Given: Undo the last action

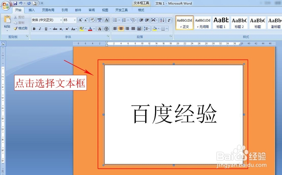Looking at the screenshot, I should 21,3.
